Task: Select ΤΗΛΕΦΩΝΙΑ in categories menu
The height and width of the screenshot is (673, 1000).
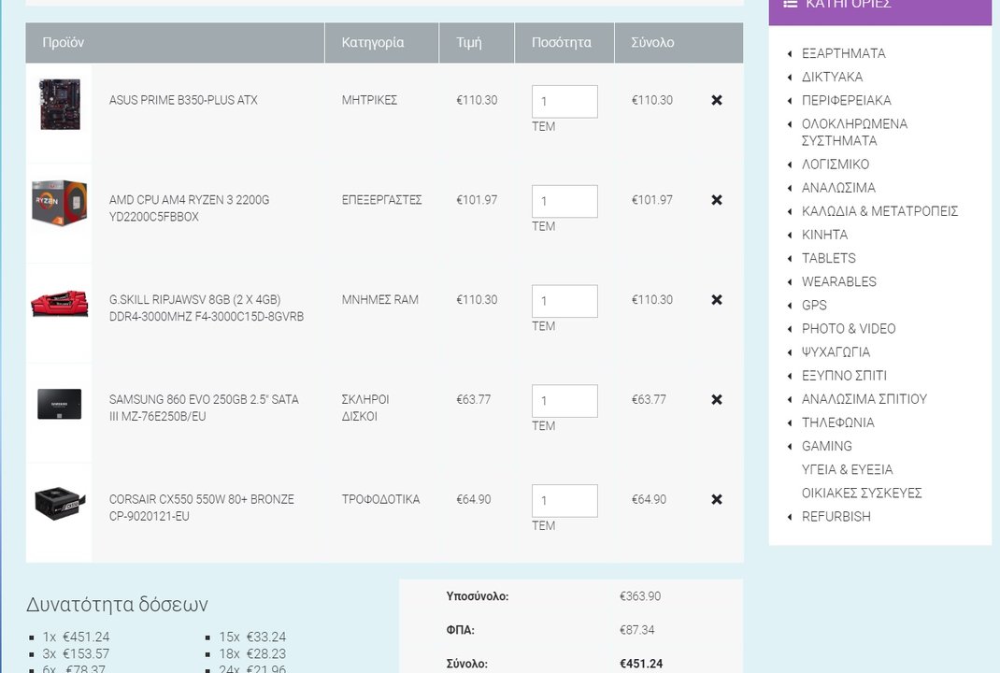Action: [x=838, y=422]
